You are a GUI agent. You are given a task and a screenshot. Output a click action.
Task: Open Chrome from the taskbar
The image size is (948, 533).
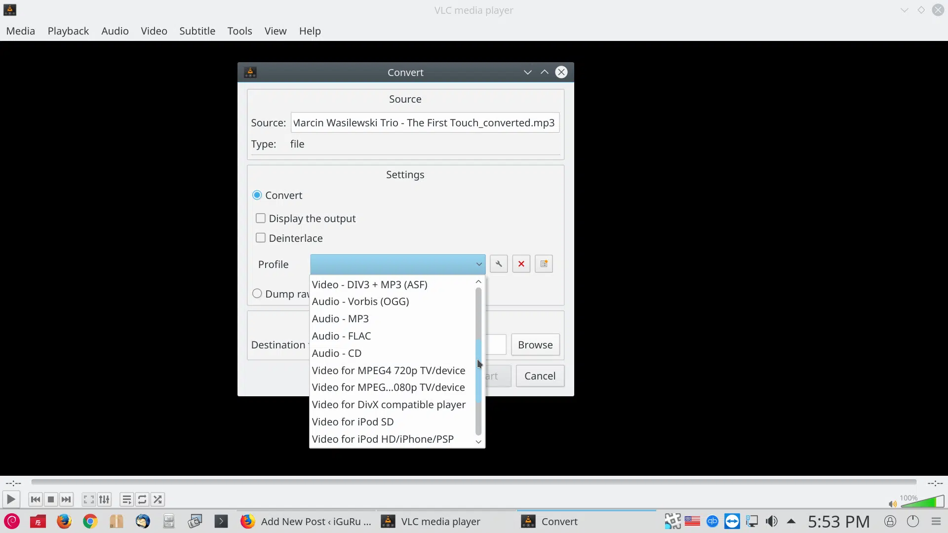(90, 521)
